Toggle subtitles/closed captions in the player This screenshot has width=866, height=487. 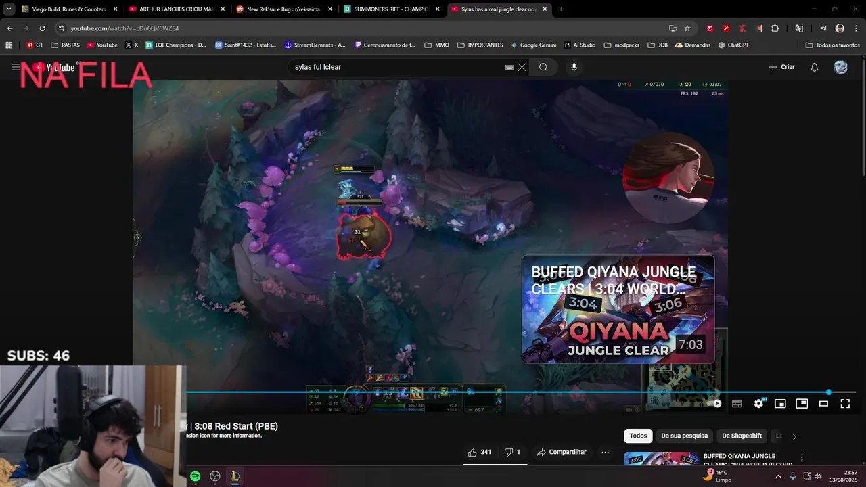pos(737,403)
